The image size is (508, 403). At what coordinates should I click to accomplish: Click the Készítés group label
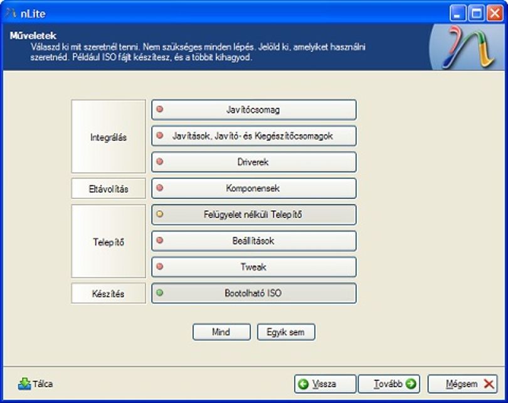(x=108, y=293)
